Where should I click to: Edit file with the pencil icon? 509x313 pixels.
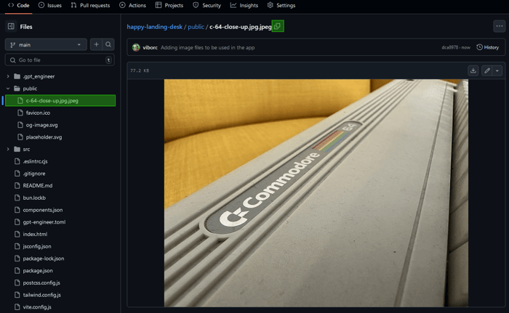(487, 70)
